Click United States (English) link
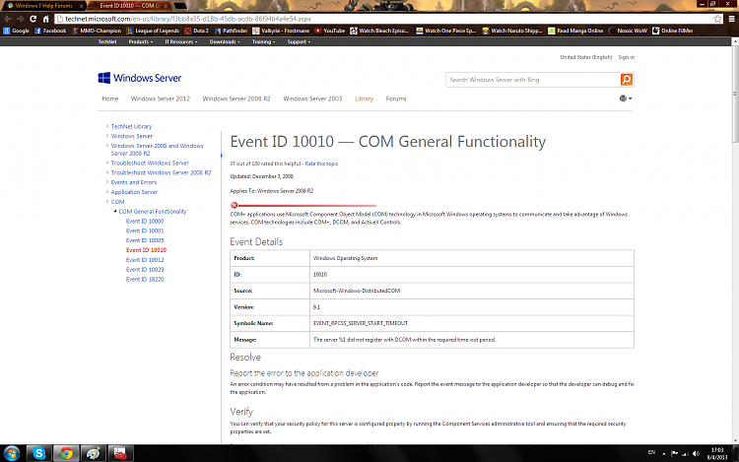The width and height of the screenshot is (739, 462). [x=586, y=57]
